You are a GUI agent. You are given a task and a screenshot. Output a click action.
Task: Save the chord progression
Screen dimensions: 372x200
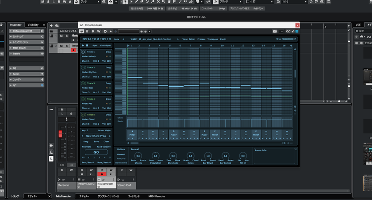[96, 141]
